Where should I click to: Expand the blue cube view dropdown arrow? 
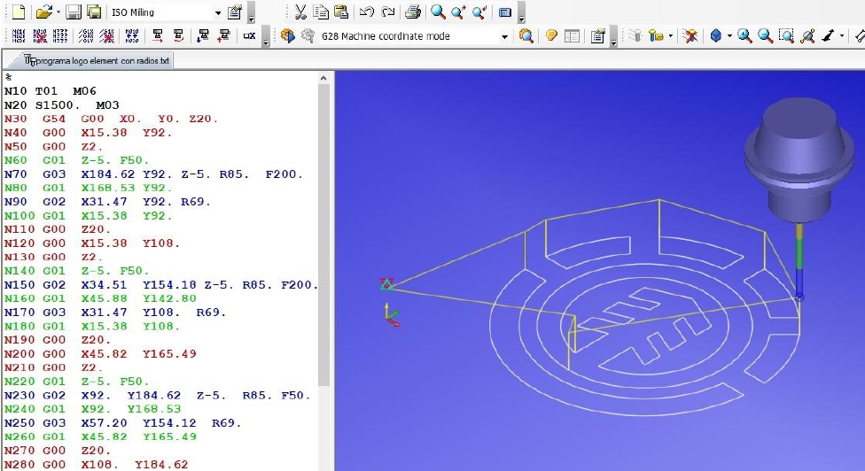pyautogui.click(x=729, y=35)
